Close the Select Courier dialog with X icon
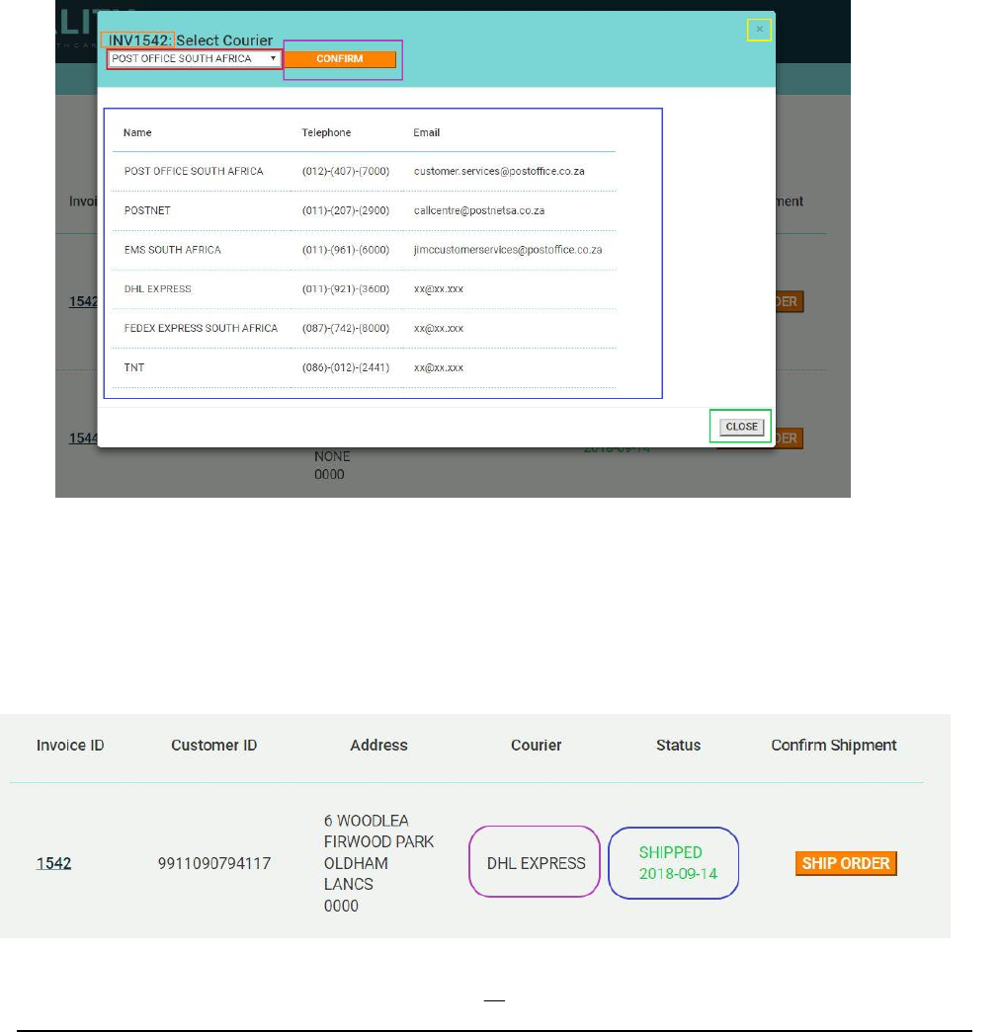This screenshot has height=1032, width=1003. pos(759,30)
